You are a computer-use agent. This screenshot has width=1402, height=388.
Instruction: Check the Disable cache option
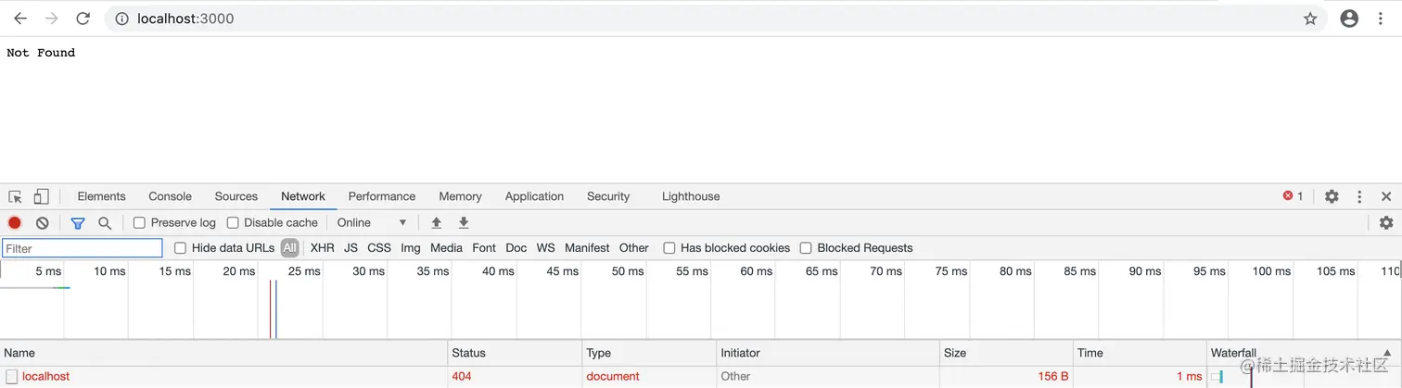(x=233, y=222)
